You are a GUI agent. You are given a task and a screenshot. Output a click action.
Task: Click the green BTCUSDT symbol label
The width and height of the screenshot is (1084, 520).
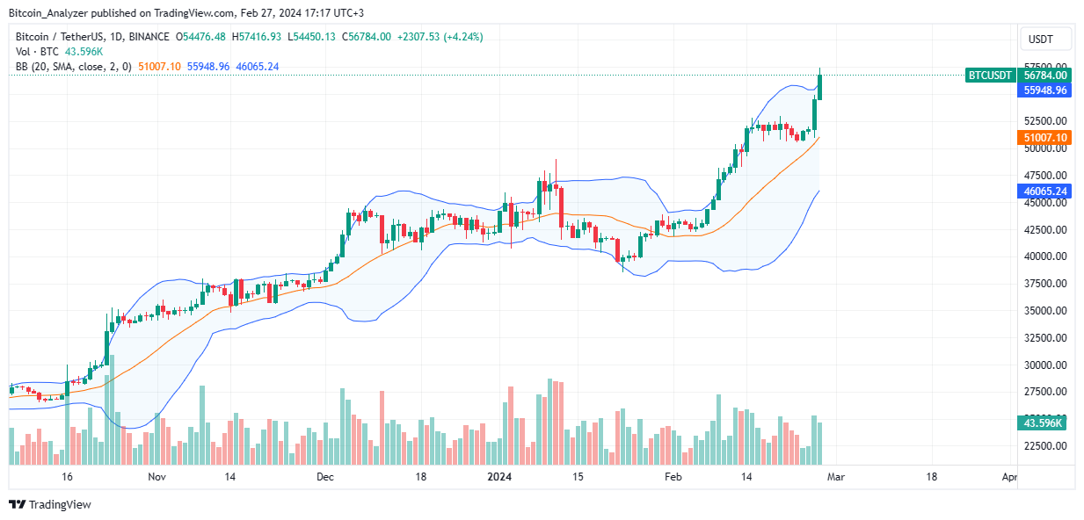(x=989, y=76)
